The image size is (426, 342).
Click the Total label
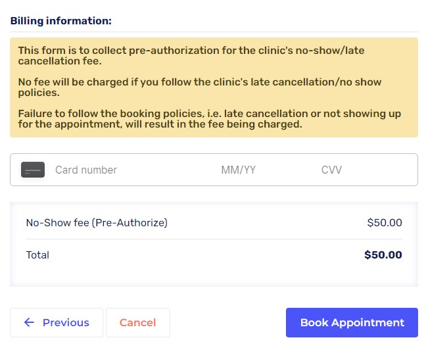37,255
